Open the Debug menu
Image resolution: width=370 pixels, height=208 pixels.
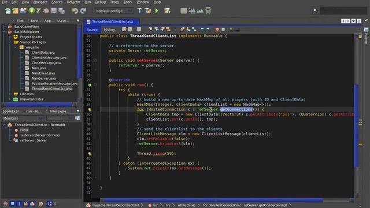100,2
